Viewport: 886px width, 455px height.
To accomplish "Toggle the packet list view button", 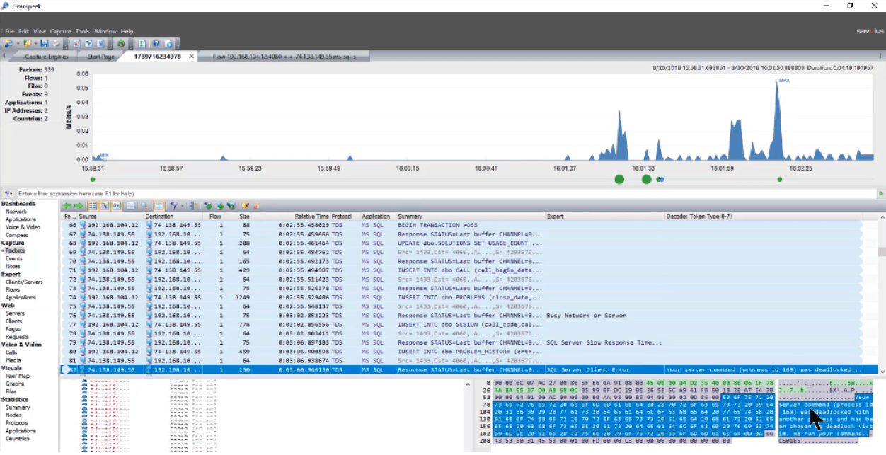I will [x=92, y=206].
